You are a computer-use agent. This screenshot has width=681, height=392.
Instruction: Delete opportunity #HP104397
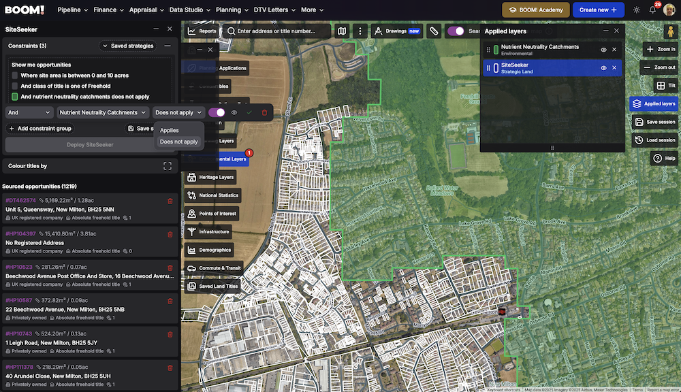[170, 234]
